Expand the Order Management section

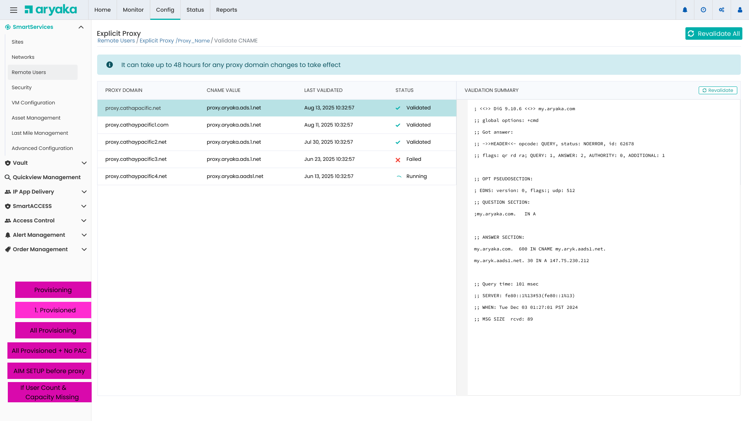tap(84, 249)
